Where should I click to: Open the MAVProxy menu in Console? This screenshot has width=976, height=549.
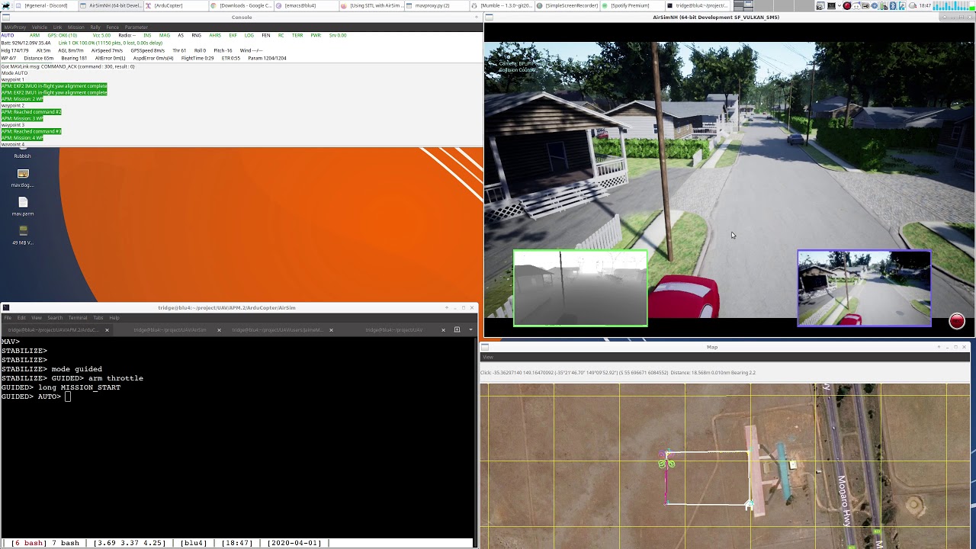(x=14, y=27)
